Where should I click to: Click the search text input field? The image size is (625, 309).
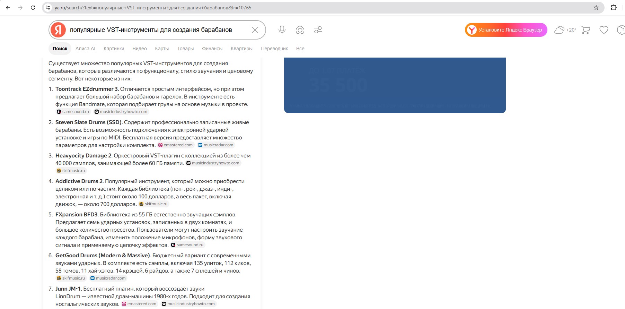[x=158, y=30]
